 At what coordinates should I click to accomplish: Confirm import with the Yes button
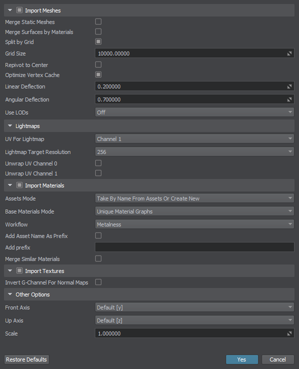(x=242, y=359)
